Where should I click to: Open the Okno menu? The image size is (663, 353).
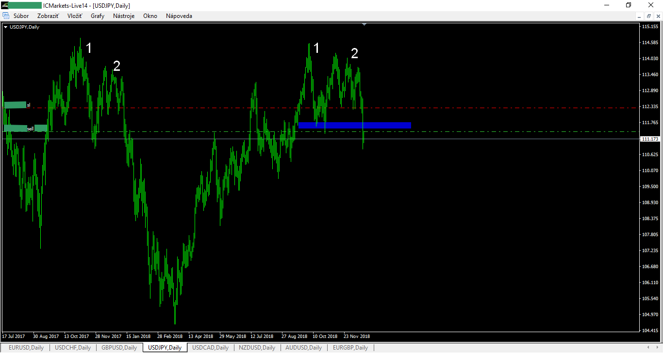150,16
